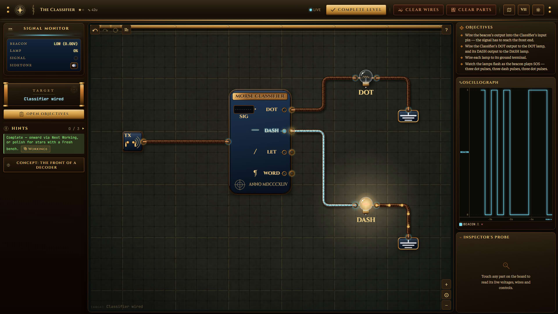
Task: Jump to now on the oscillograph timeline
Action: coord(548,219)
